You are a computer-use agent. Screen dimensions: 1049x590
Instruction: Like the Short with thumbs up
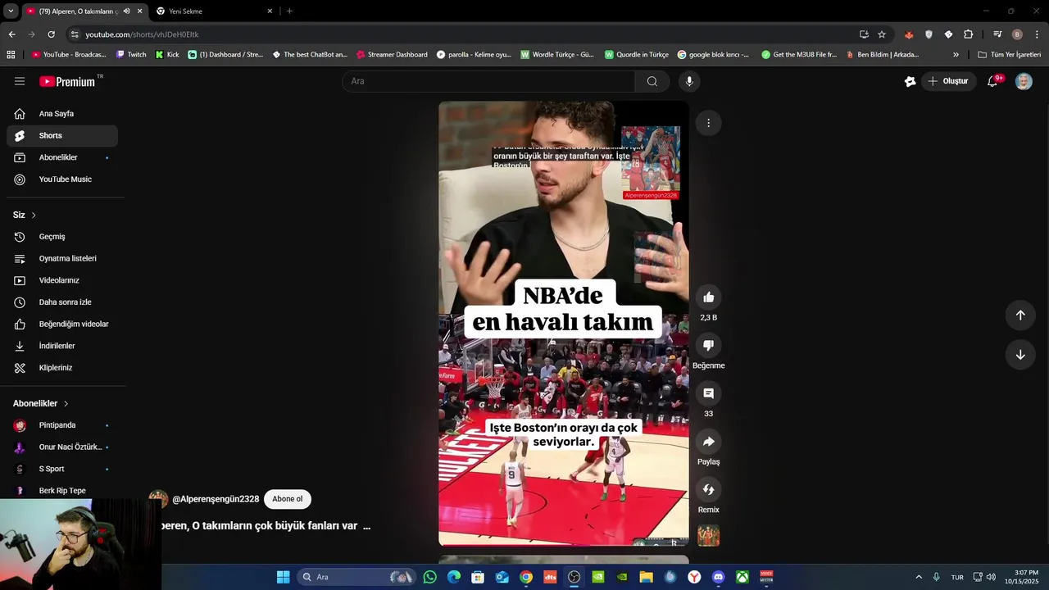click(709, 297)
